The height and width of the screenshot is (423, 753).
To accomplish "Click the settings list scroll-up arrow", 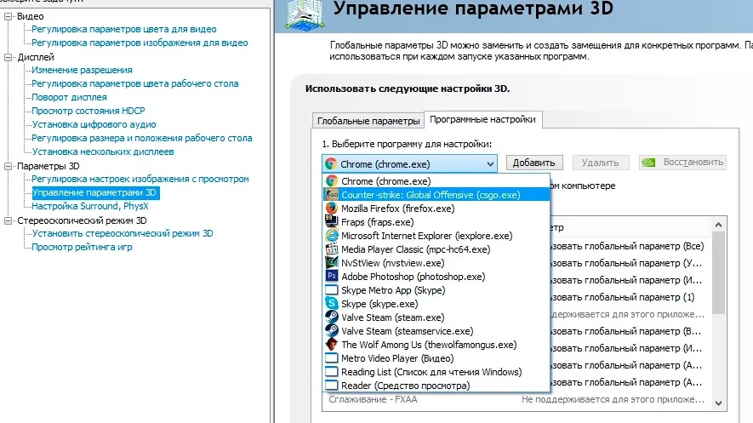I will (x=718, y=225).
